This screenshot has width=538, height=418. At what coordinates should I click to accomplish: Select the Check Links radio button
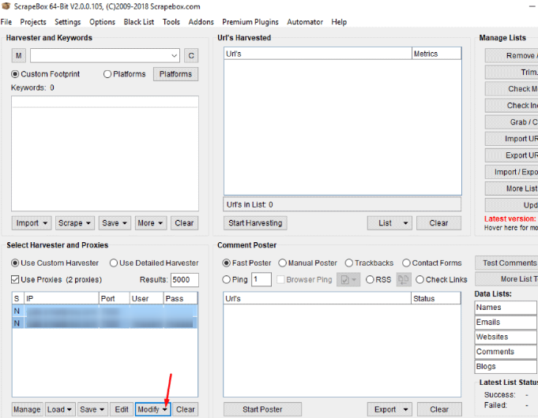coord(442,279)
